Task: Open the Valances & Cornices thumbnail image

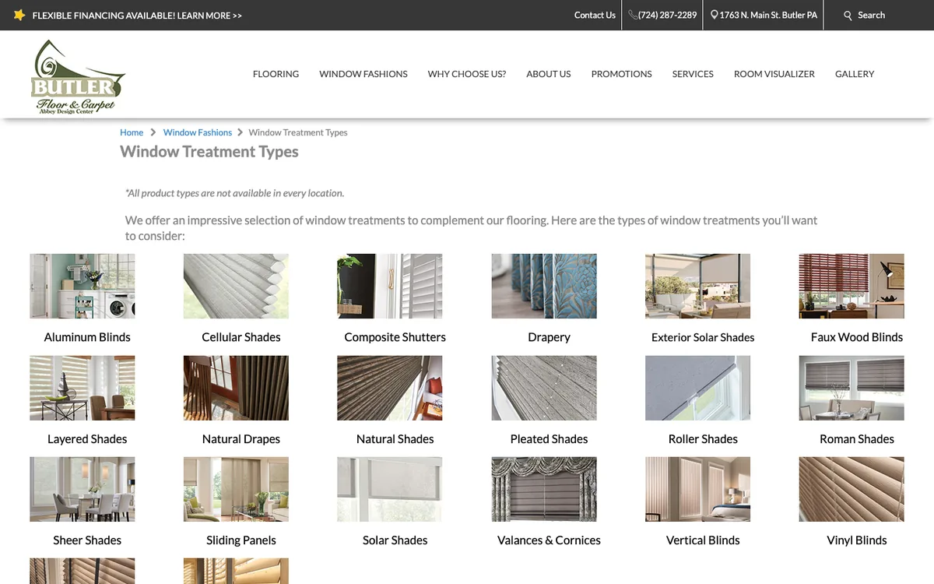Action: click(x=544, y=489)
